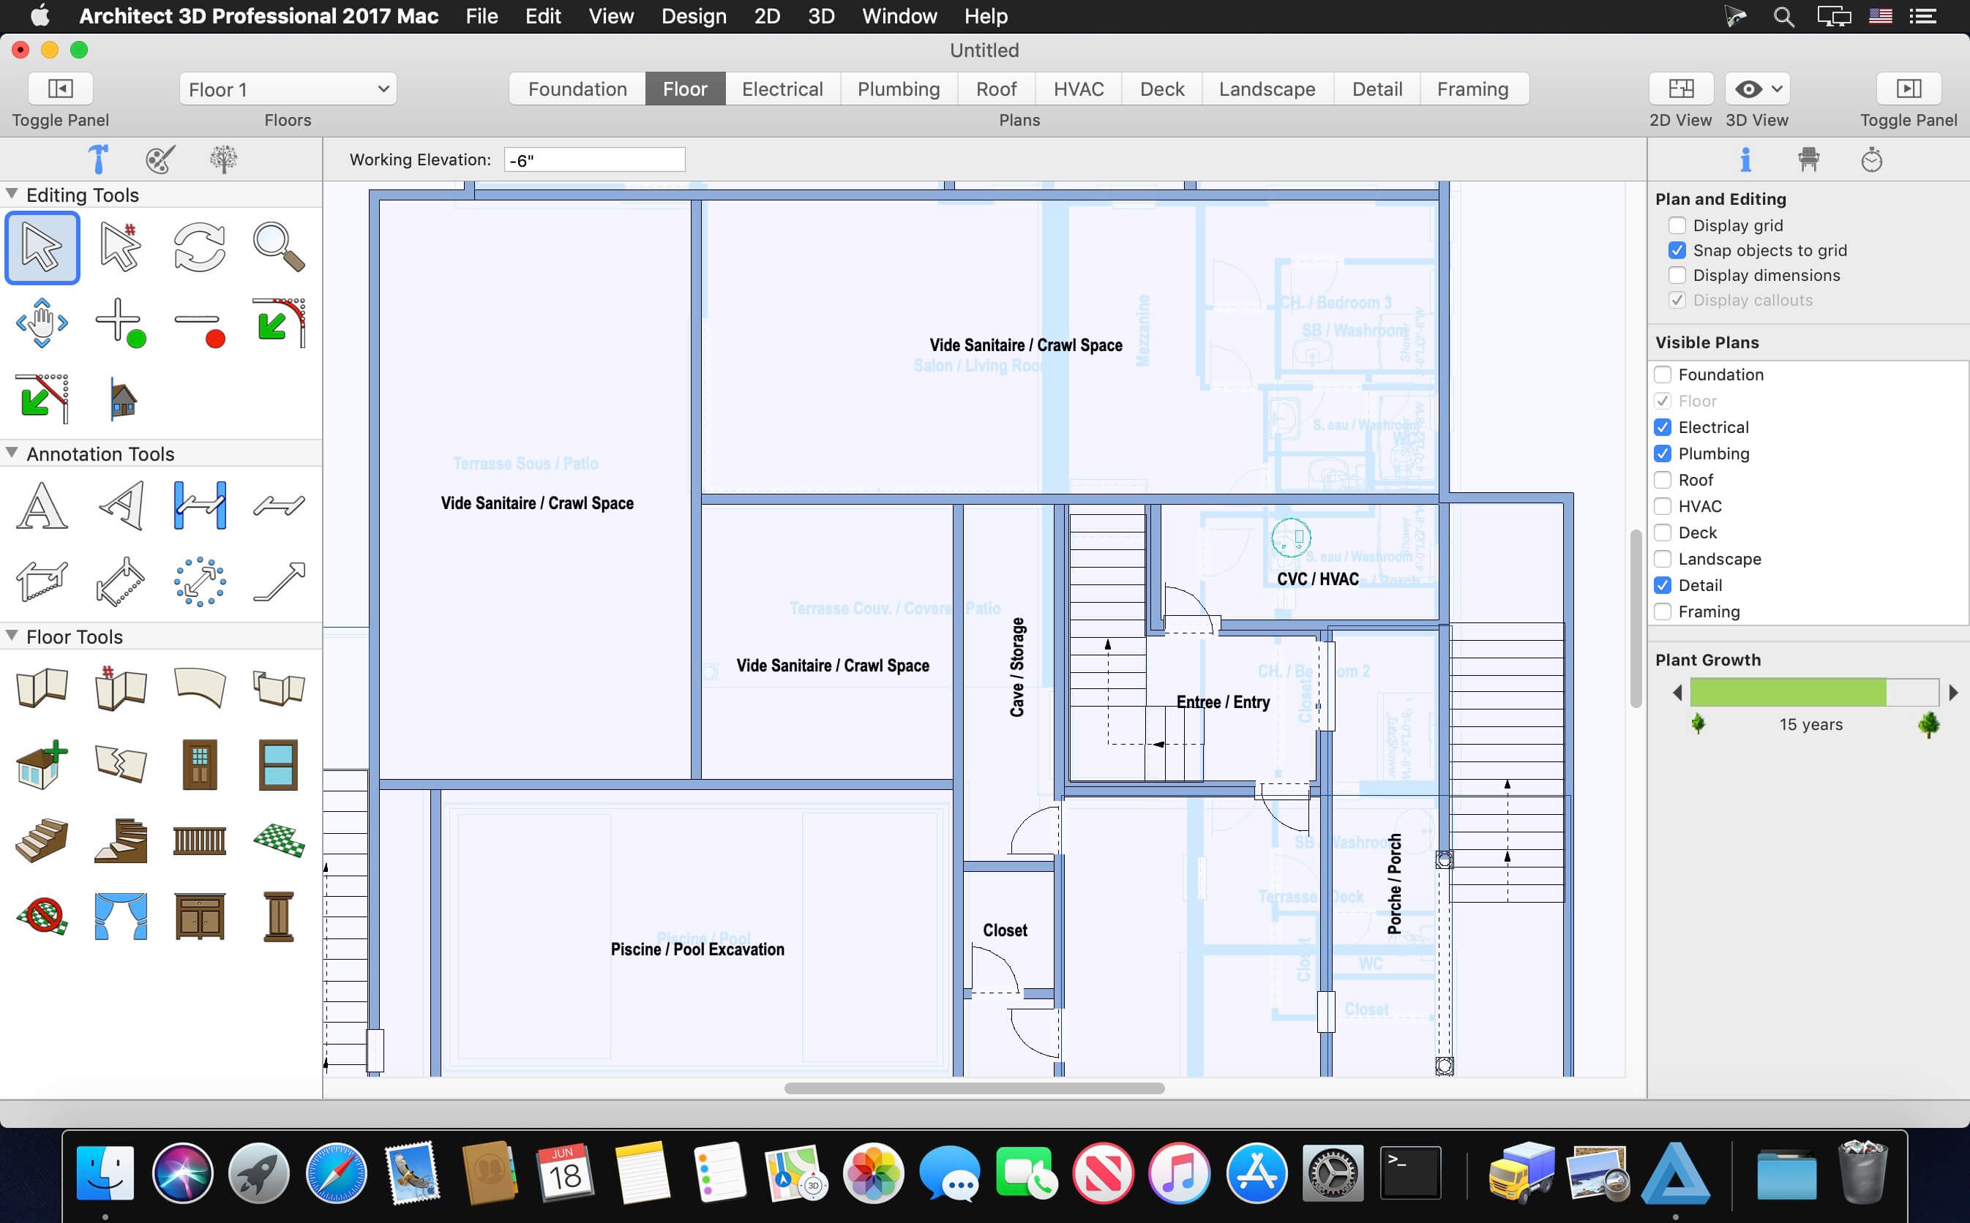Expand the 3D View options arrow
The height and width of the screenshot is (1223, 1970).
[1777, 89]
